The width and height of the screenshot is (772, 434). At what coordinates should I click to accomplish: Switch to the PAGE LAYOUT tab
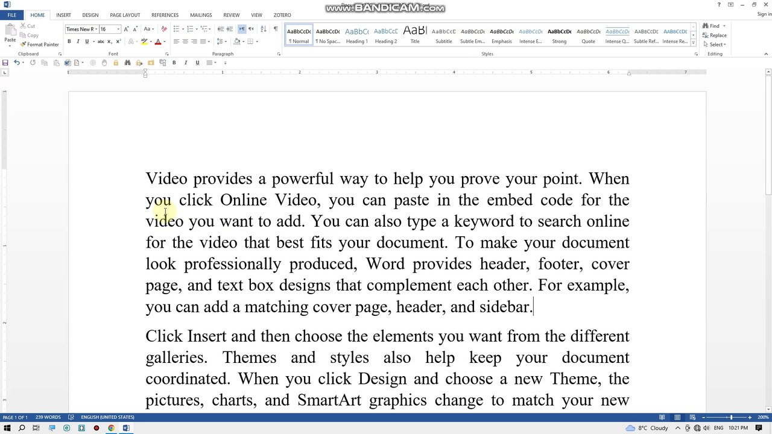pyautogui.click(x=125, y=15)
